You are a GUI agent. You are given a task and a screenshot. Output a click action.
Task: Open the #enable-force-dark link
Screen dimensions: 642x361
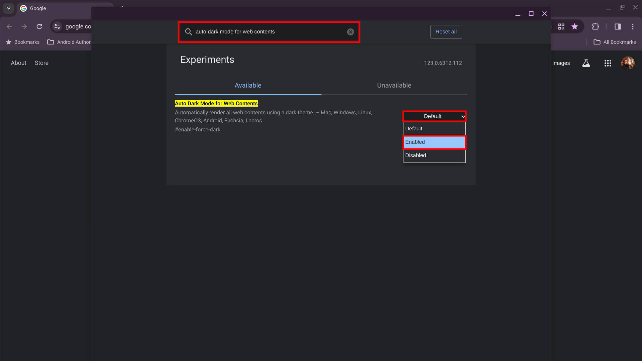tap(197, 130)
